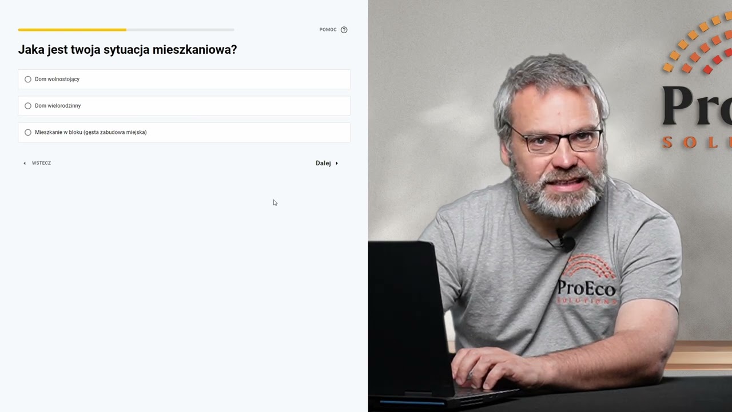
Task: Click the ProEco Solutions logo on the t-shirt
Action: point(587,280)
